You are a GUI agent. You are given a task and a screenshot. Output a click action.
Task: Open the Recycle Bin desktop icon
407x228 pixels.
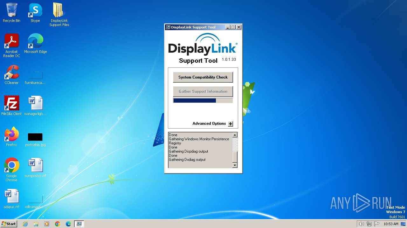tap(11, 13)
